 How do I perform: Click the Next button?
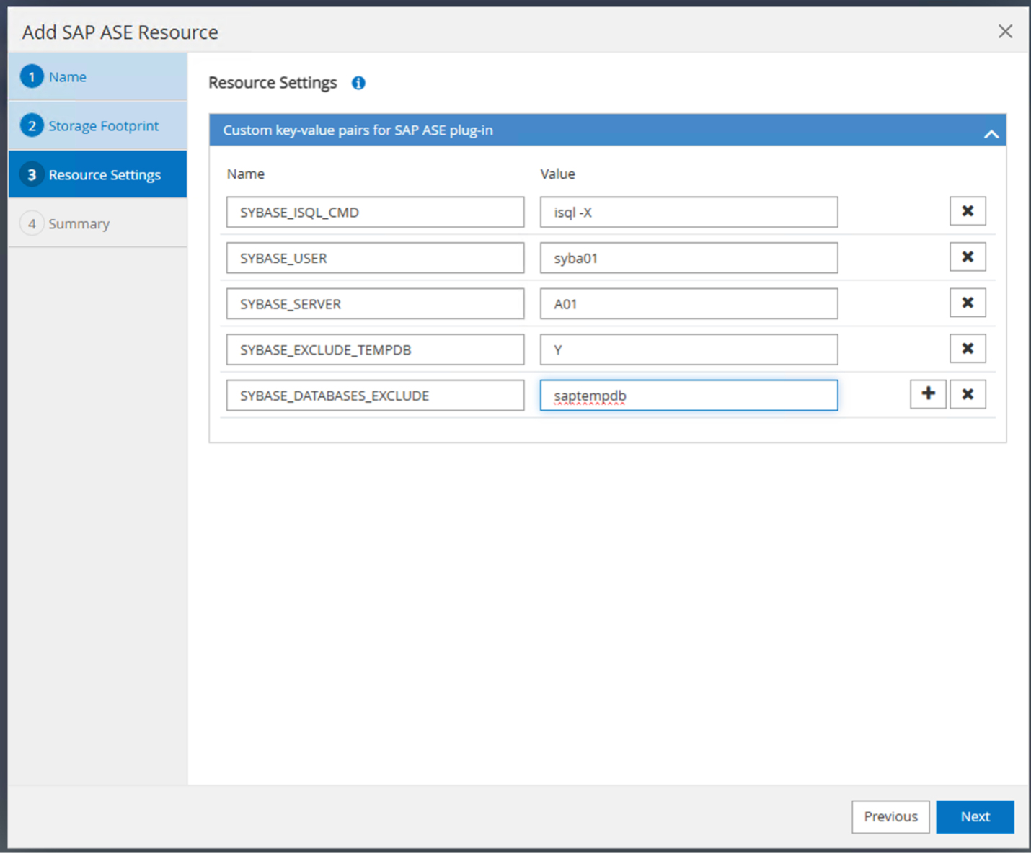(x=975, y=816)
